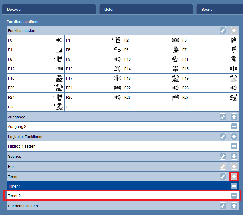Viewport: 243px width, 215px height.
Task: Toggle function key F4 cell
Action: tap(35, 50)
